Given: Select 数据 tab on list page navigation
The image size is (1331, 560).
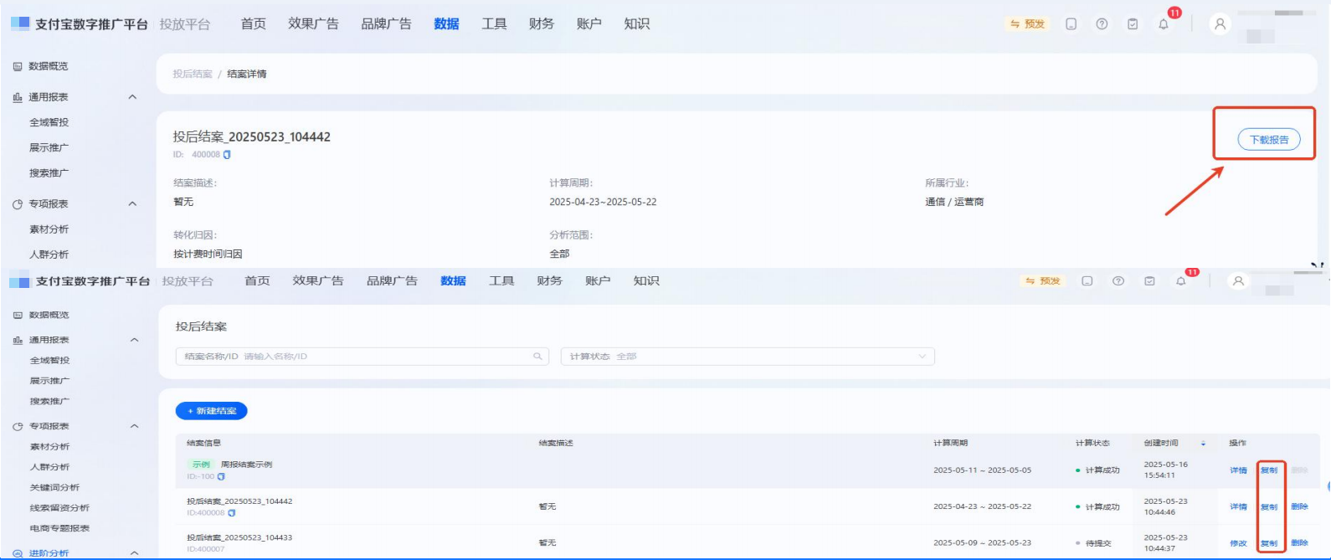Looking at the screenshot, I should point(453,281).
